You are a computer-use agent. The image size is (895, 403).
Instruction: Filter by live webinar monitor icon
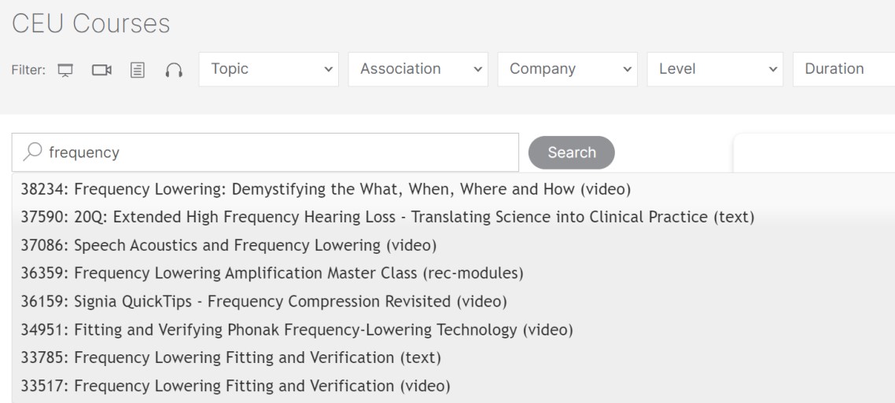(x=65, y=70)
